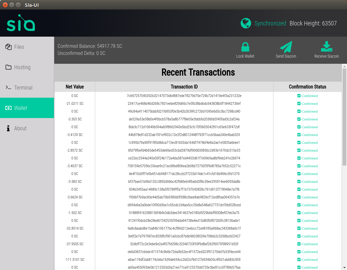The width and height of the screenshot is (347, 270).
Task: Click the scrollbar up arrow
Action: 344,66
